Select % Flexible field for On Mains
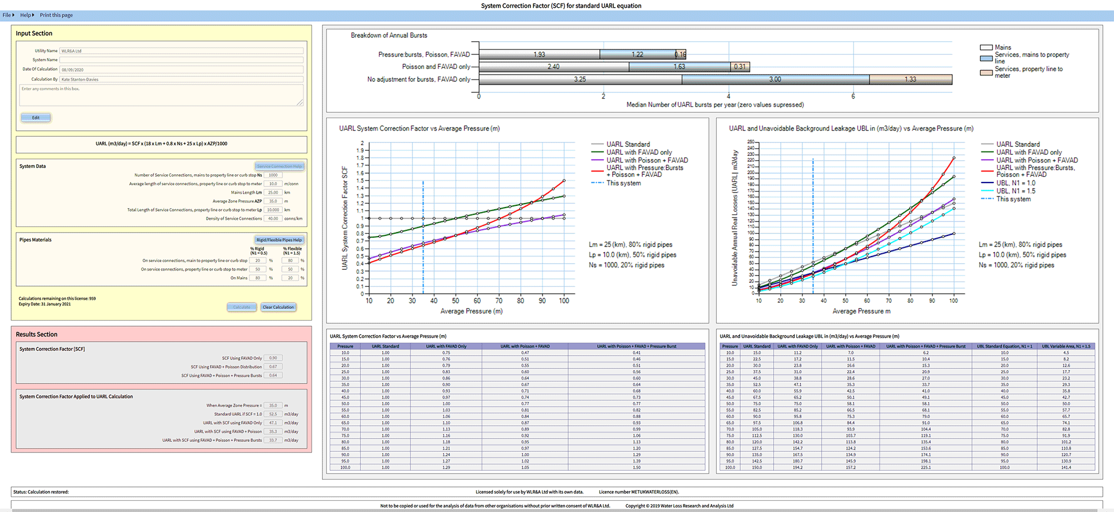 290,278
